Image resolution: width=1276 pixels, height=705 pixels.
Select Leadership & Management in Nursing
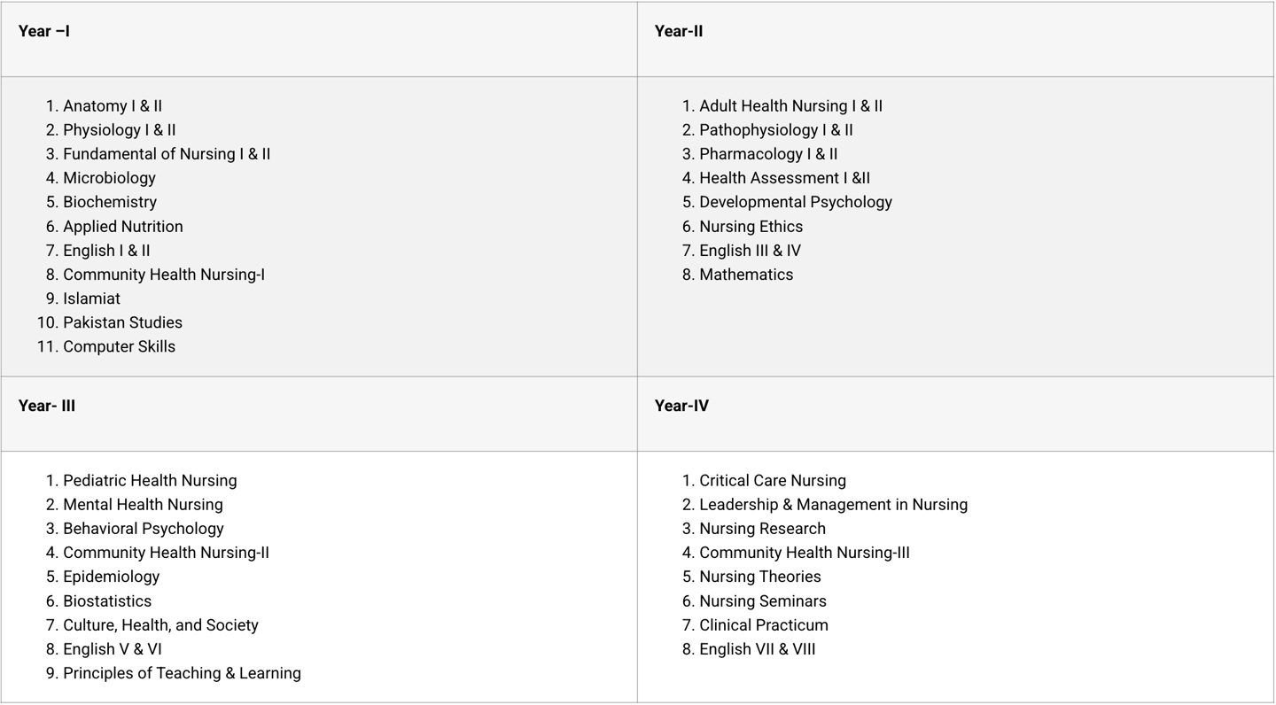833,505
